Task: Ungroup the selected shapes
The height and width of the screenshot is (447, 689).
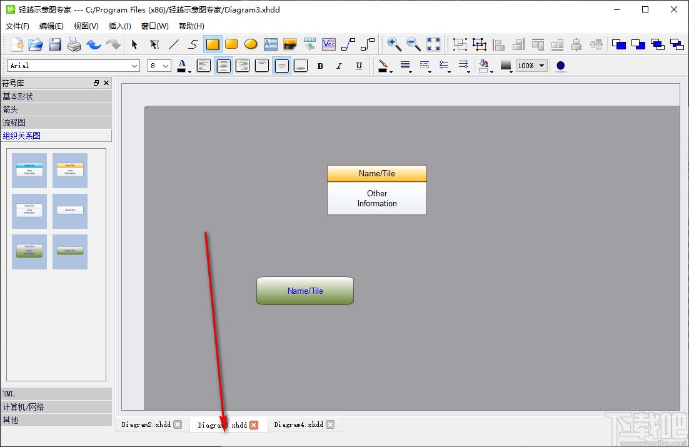Action: [480, 44]
